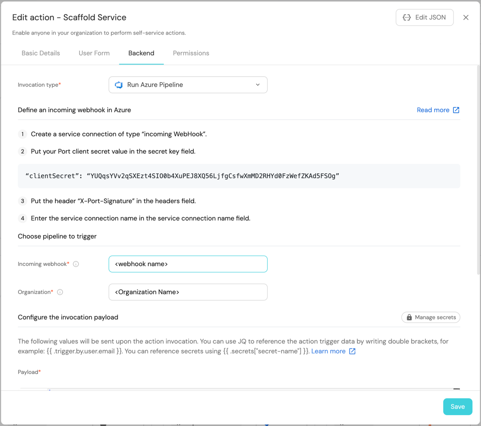Click the dialog's vertical scrollbar
This screenshot has width=481, height=426.
coord(478,169)
